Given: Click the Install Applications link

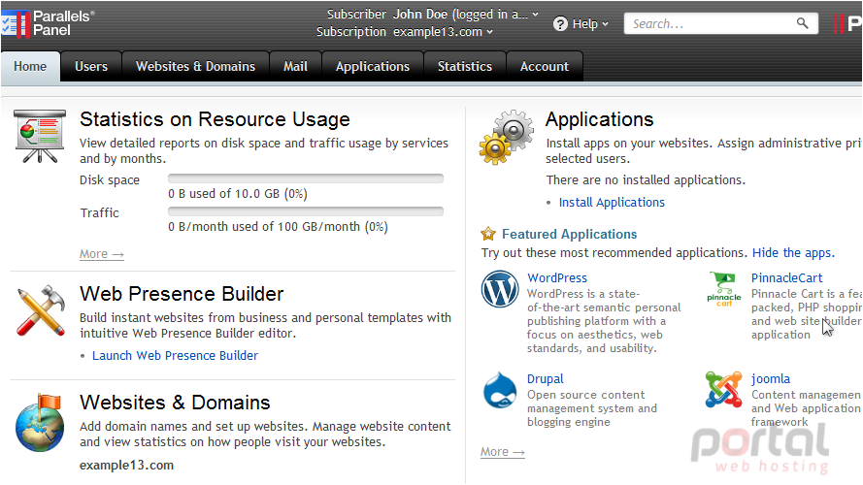Looking at the screenshot, I should point(612,203).
